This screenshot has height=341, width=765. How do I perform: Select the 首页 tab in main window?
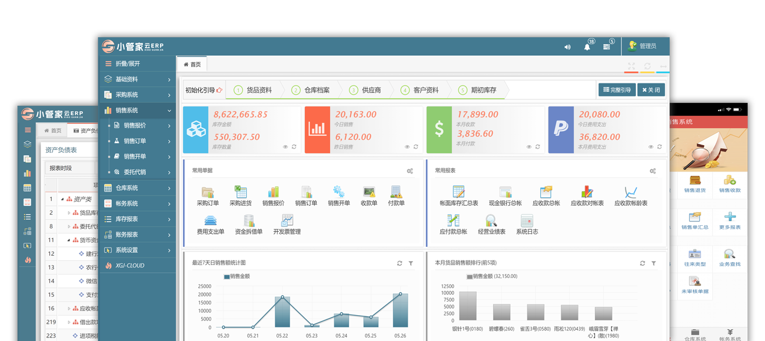192,65
